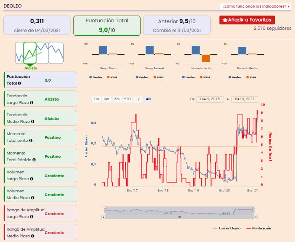The image size is (295, 242).
Task: Select 1y time range
Action: [x=138, y=99]
